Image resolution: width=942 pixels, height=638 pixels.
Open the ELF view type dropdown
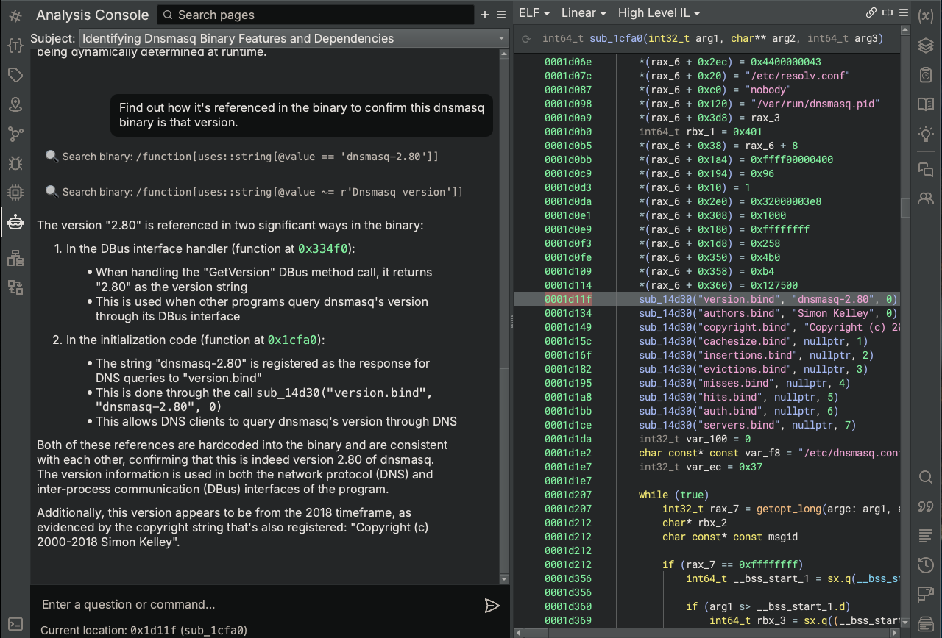pyautogui.click(x=535, y=12)
